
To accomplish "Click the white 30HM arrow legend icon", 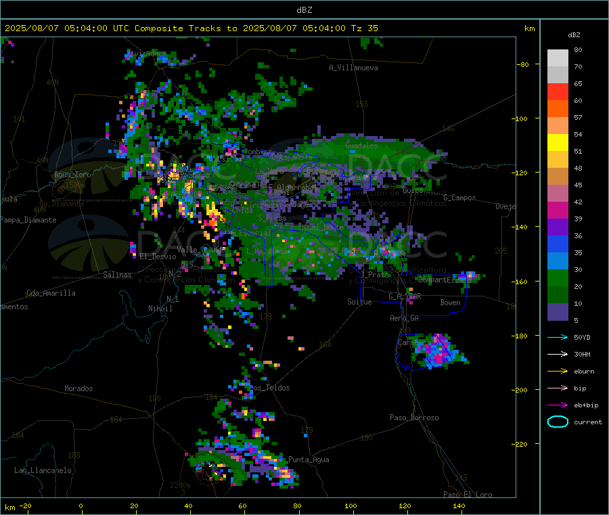I will click(x=558, y=354).
